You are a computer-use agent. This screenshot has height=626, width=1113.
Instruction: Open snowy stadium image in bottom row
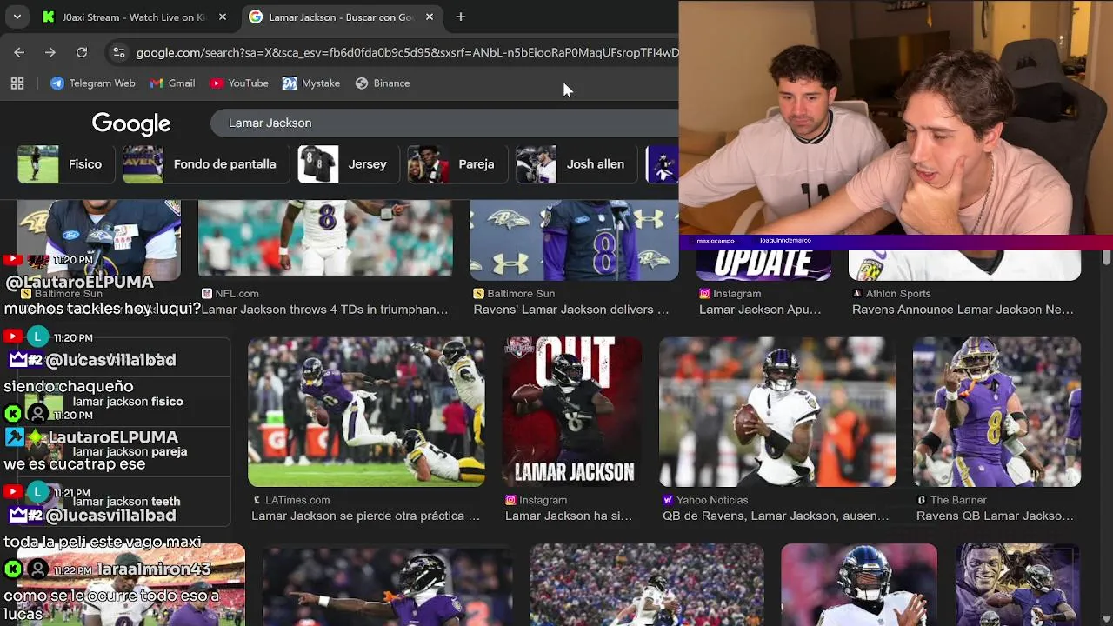pos(647,585)
